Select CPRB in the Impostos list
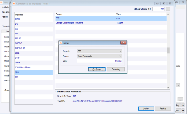 33,63
